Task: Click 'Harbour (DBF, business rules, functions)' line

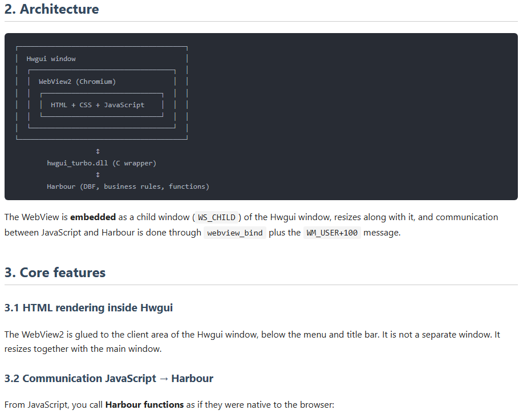Action: (x=128, y=186)
